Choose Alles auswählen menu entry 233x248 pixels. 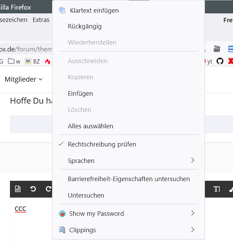[x=90, y=126]
